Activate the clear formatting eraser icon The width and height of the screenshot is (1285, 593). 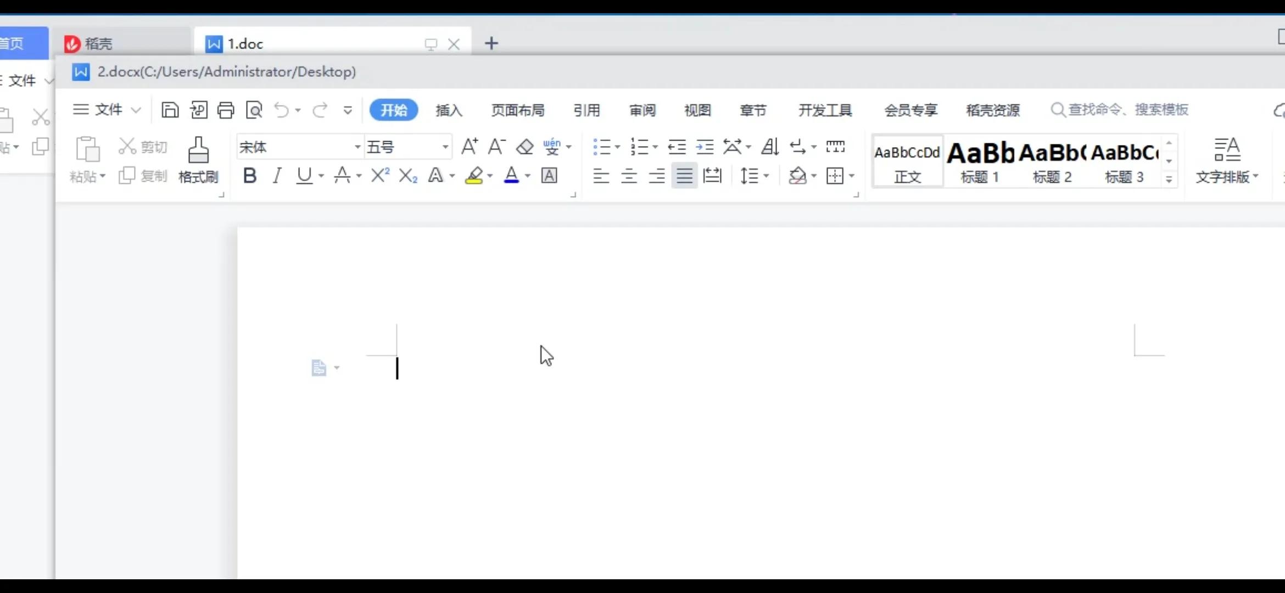(524, 147)
